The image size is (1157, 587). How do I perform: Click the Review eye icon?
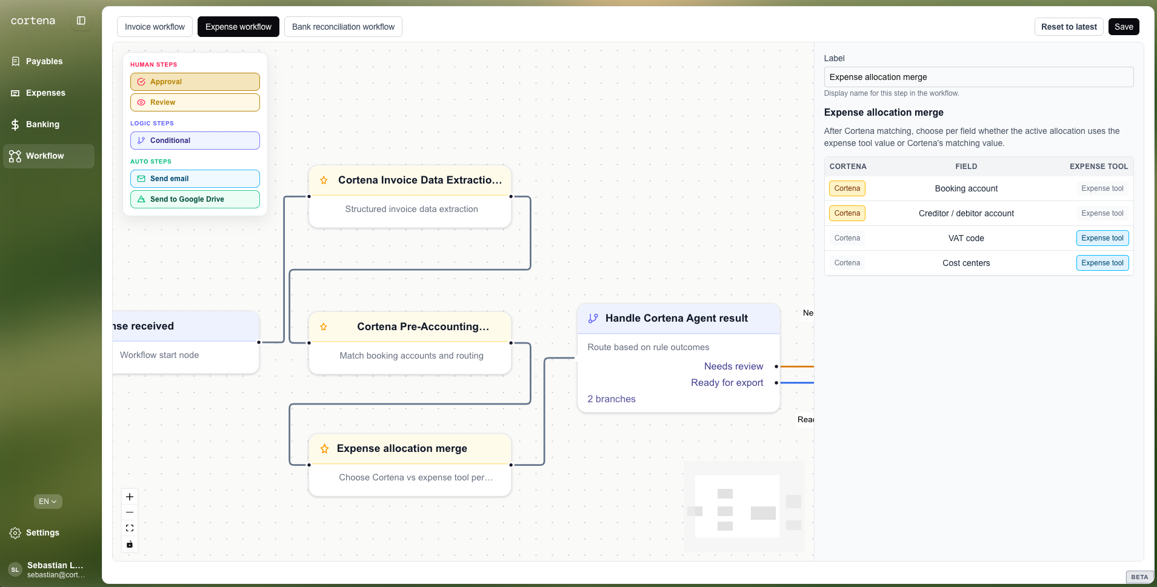click(141, 102)
